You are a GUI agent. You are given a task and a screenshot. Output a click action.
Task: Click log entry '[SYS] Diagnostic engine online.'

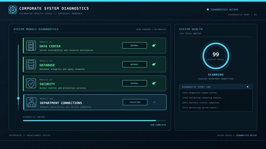(x=200, y=93)
